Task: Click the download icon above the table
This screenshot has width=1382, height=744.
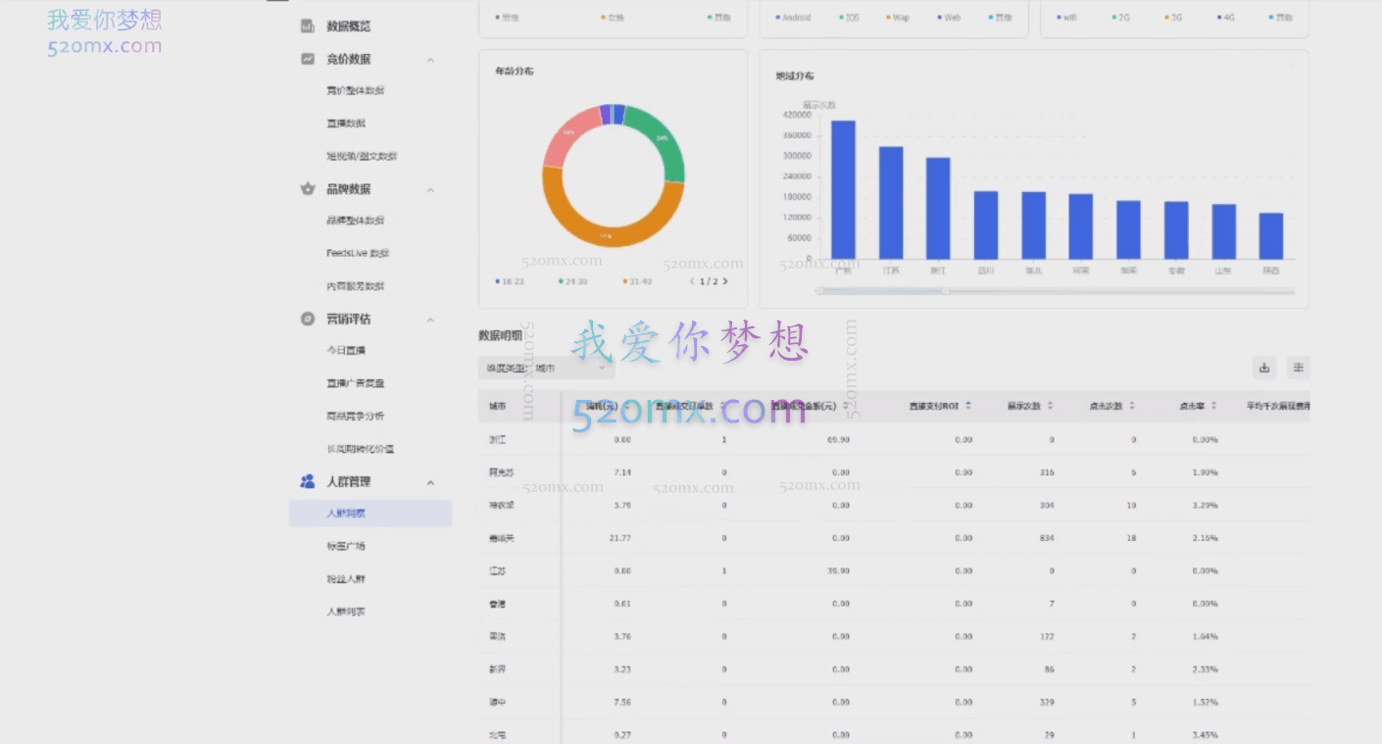Action: [x=1264, y=368]
